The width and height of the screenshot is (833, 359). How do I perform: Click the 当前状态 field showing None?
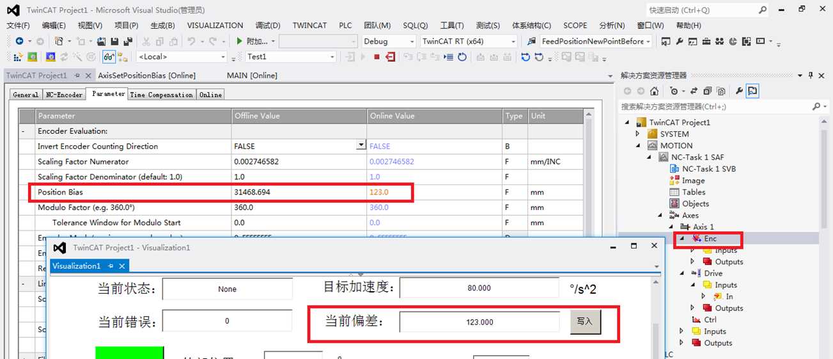click(227, 289)
